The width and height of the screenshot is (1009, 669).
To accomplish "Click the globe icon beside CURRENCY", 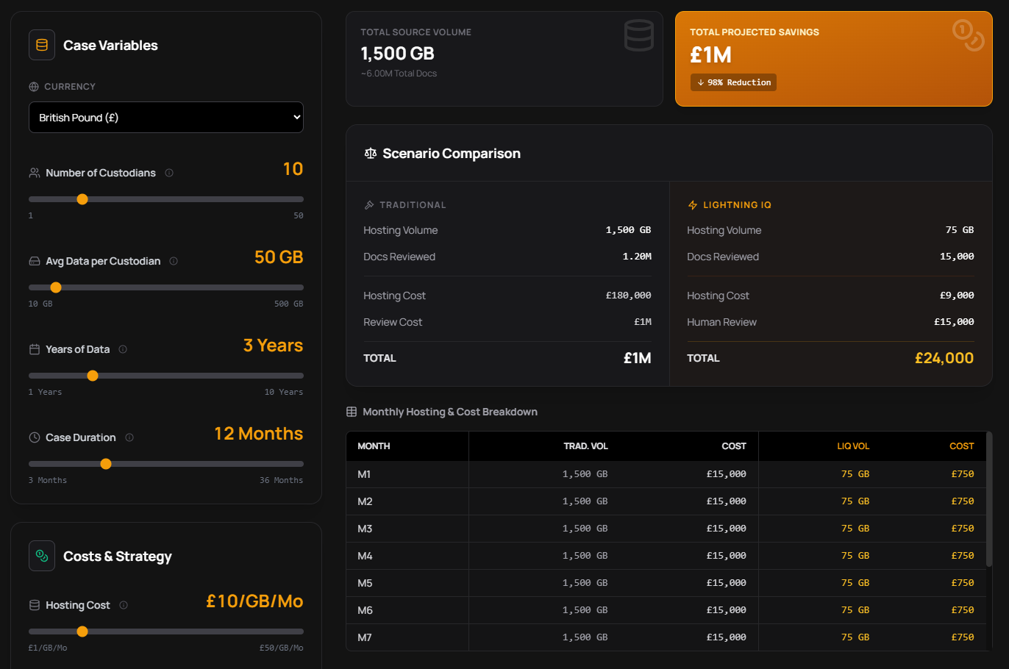I will (x=34, y=86).
